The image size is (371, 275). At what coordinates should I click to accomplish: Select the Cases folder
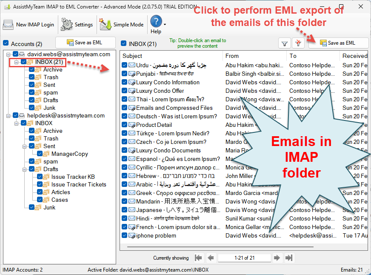(60, 200)
